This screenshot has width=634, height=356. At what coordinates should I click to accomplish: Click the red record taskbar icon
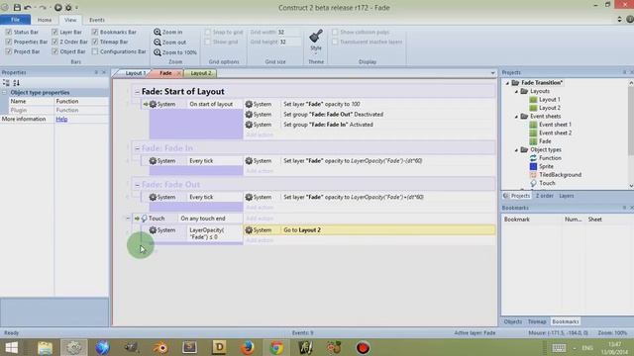coord(363,347)
